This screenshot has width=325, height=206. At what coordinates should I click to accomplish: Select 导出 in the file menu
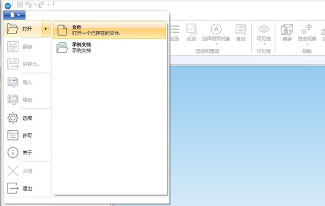click(27, 100)
